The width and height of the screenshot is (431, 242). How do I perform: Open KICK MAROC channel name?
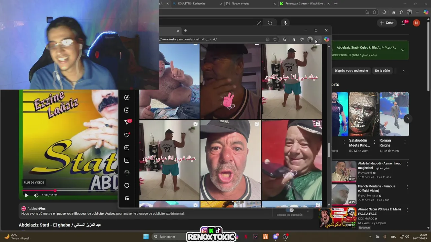click(366, 218)
